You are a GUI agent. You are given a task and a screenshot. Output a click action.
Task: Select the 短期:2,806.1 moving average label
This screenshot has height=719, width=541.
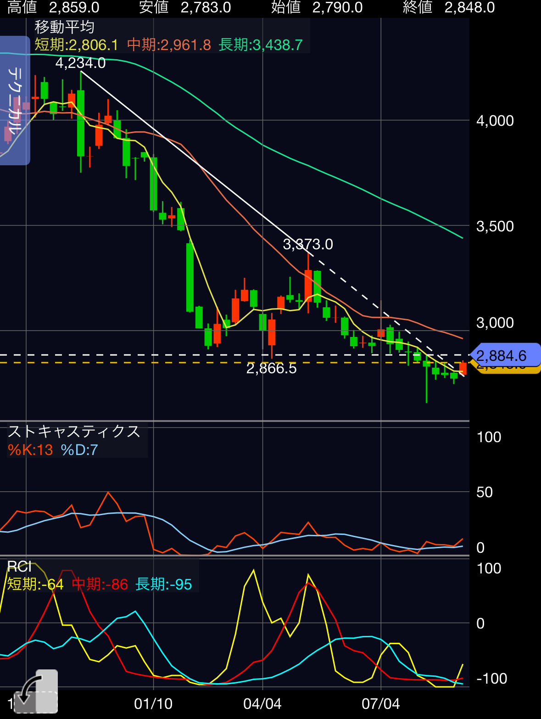(x=77, y=45)
